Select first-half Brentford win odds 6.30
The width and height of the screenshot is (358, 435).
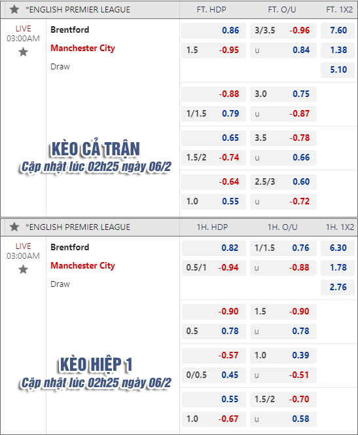coord(338,248)
